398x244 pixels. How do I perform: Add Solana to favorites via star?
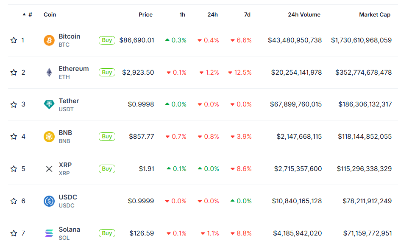click(14, 233)
